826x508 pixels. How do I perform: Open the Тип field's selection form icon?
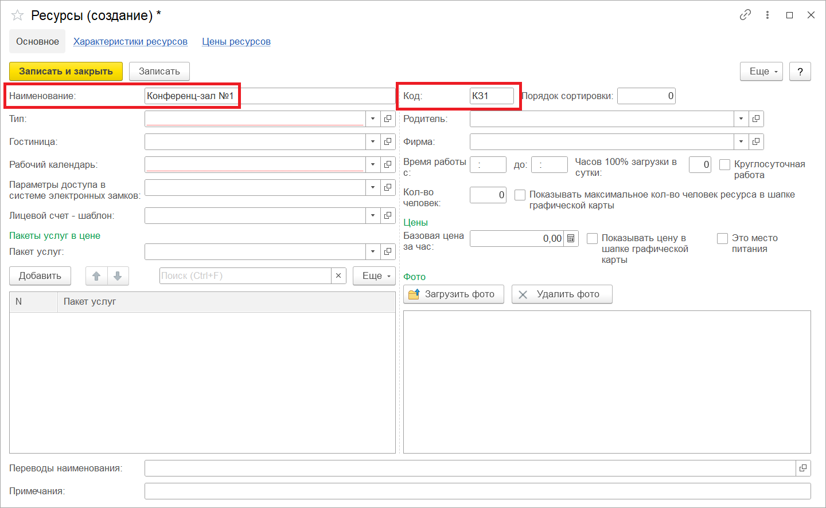(x=388, y=119)
